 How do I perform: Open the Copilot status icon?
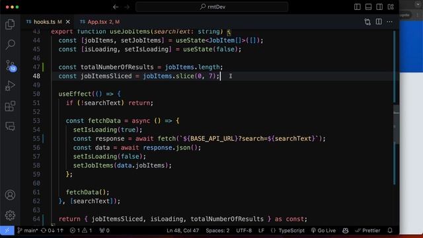coord(345,231)
